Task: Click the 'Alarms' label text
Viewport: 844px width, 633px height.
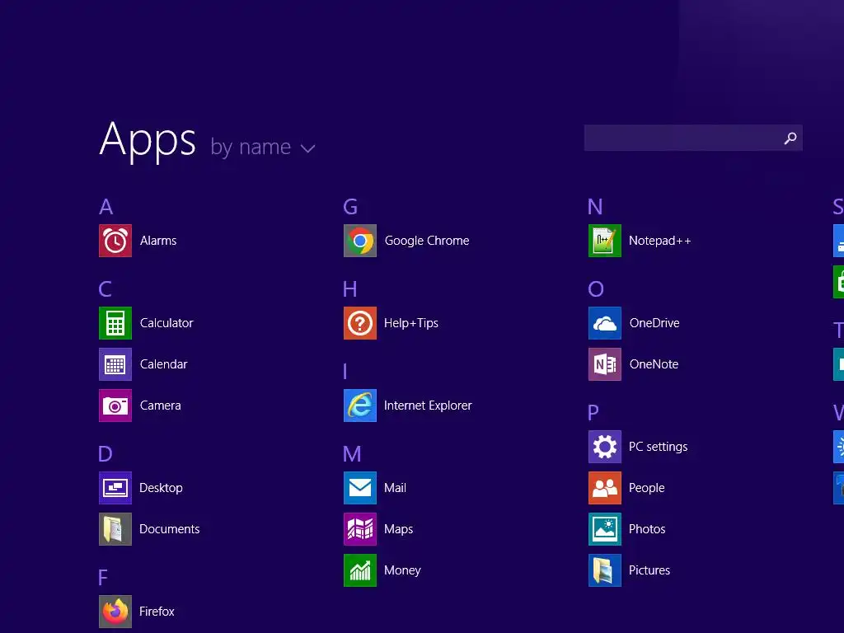Action: click(158, 241)
